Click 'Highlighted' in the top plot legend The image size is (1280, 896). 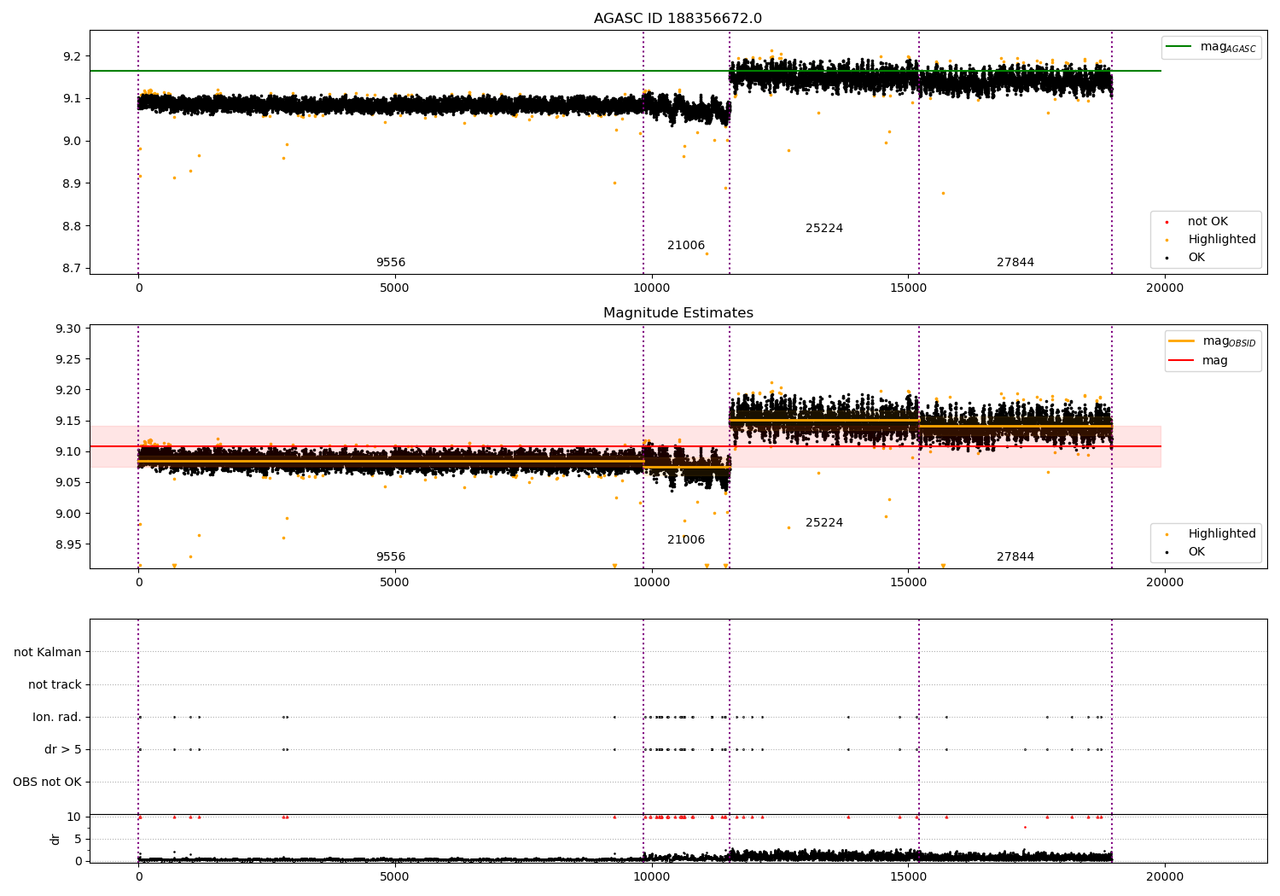1212,240
